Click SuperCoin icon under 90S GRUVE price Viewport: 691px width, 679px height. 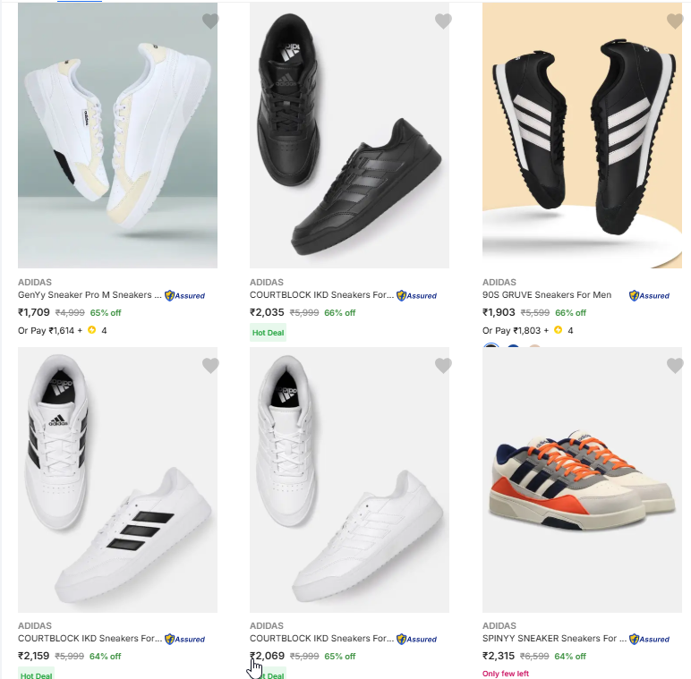558,330
